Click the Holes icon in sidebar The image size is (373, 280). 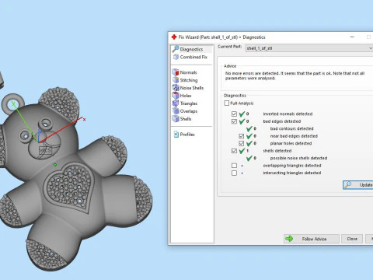pyautogui.click(x=176, y=96)
